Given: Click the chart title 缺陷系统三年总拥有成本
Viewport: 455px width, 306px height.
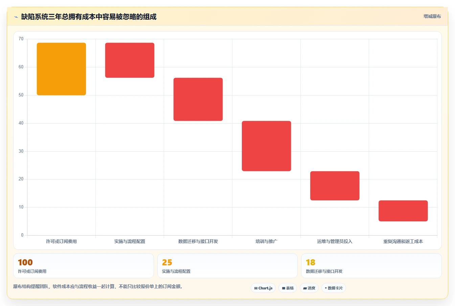Looking at the screenshot, I should click(x=89, y=17).
